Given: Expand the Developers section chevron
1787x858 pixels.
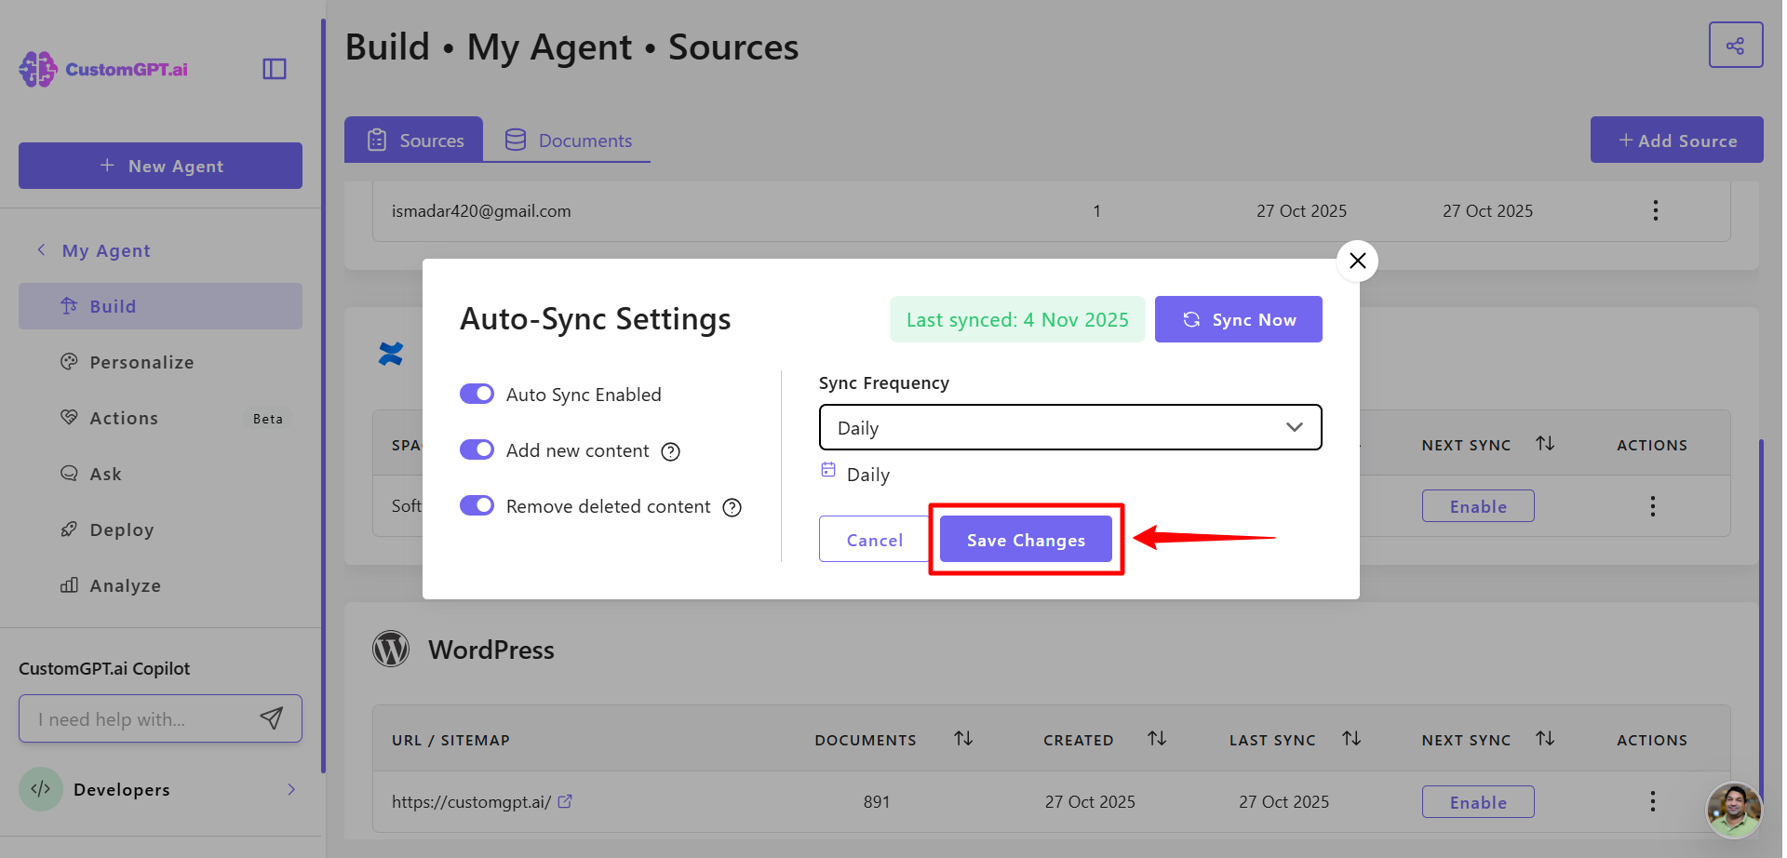Looking at the screenshot, I should (x=291, y=789).
